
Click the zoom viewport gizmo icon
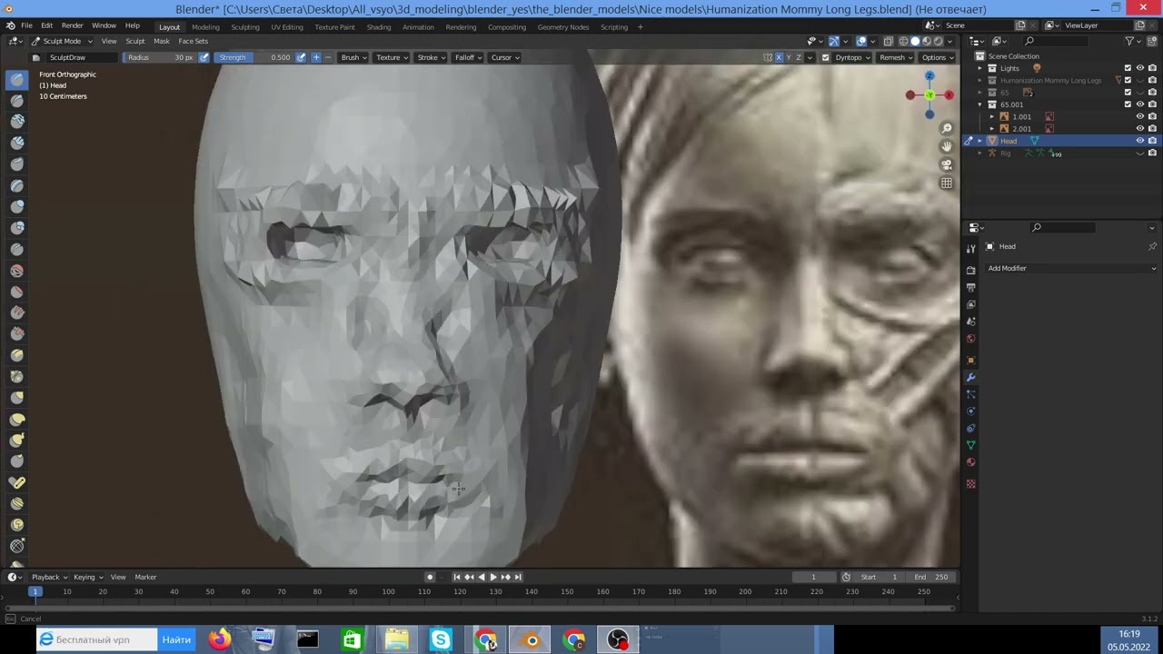point(947,128)
